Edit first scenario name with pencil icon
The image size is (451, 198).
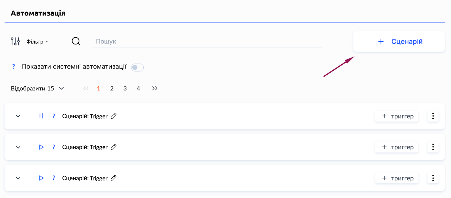click(x=114, y=116)
